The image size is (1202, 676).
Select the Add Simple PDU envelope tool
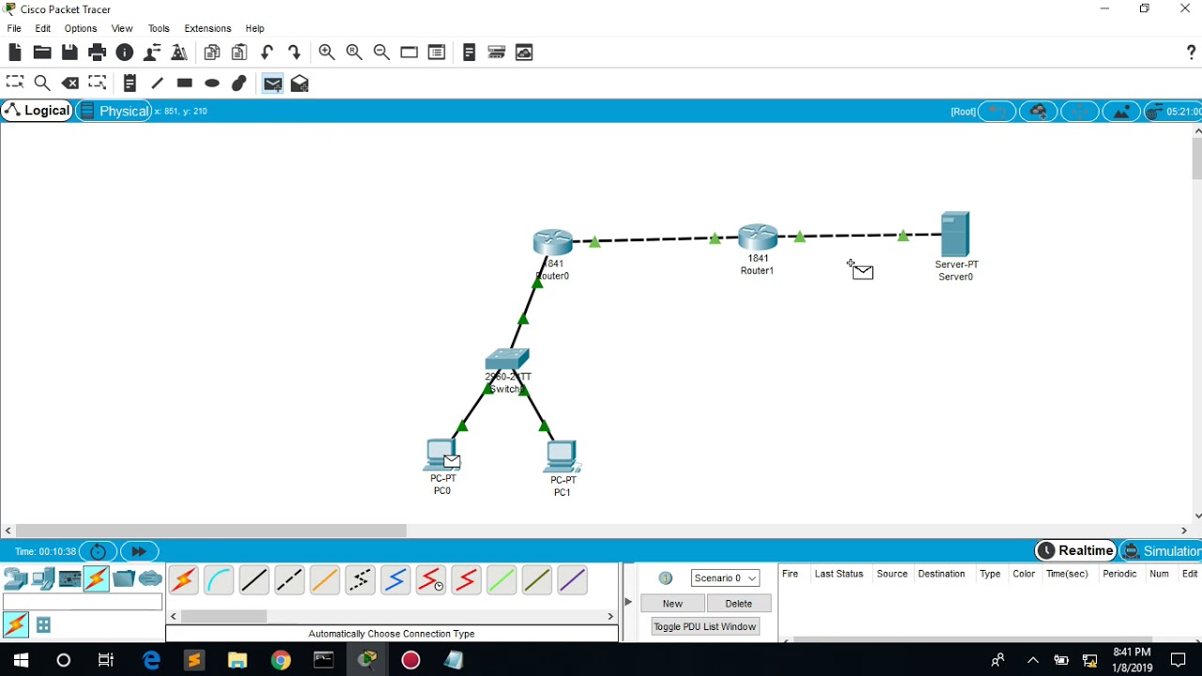click(x=272, y=84)
